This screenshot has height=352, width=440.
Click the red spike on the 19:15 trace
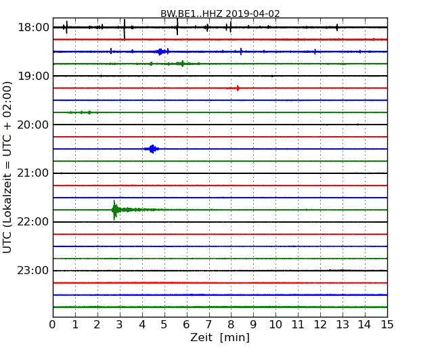point(238,88)
